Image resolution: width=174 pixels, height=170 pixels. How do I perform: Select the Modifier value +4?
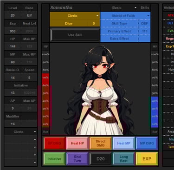tap(13, 124)
